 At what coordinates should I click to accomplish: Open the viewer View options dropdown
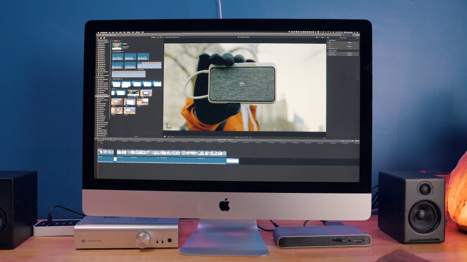pos(322,36)
